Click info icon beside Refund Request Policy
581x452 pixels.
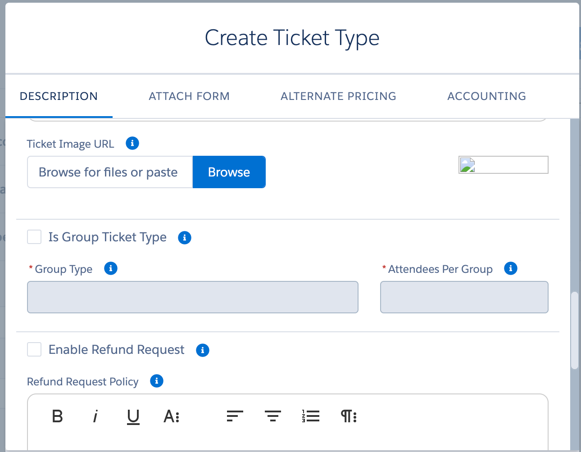pyautogui.click(x=157, y=381)
